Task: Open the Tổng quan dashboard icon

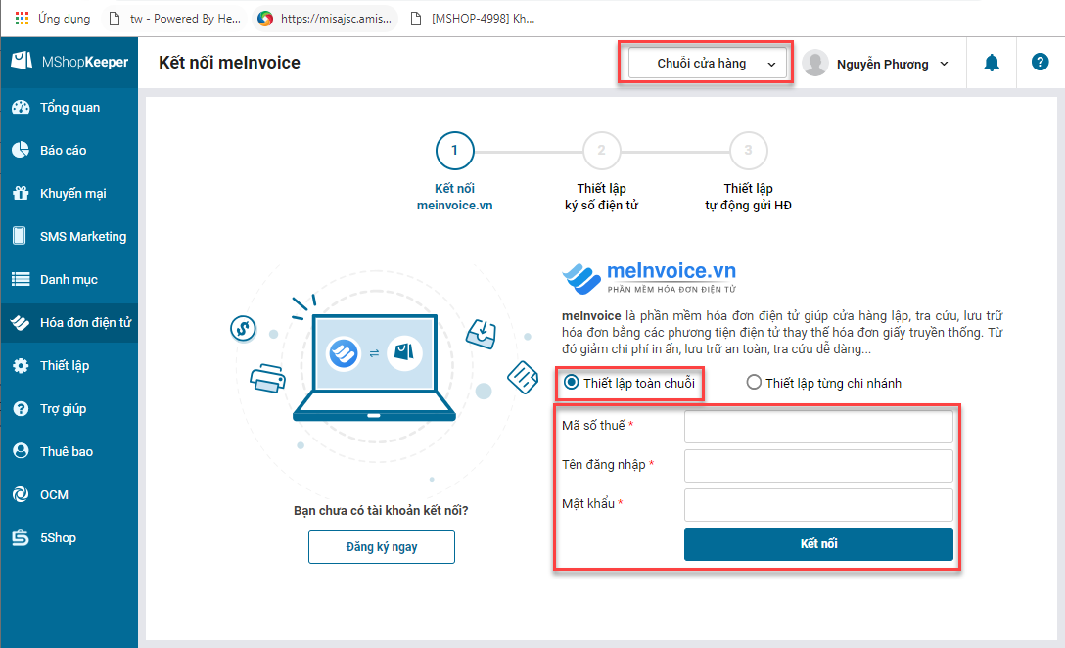Action: 22,107
